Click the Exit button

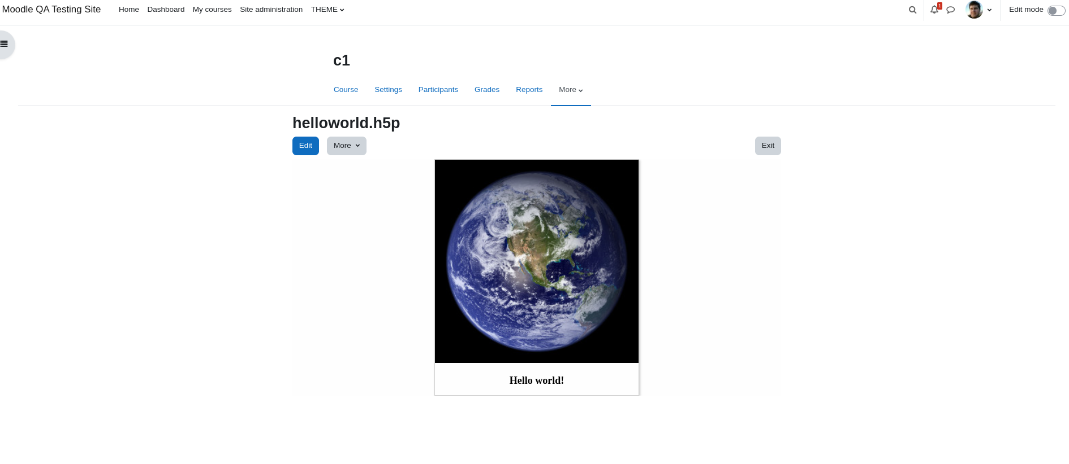(x=768, y=146)
